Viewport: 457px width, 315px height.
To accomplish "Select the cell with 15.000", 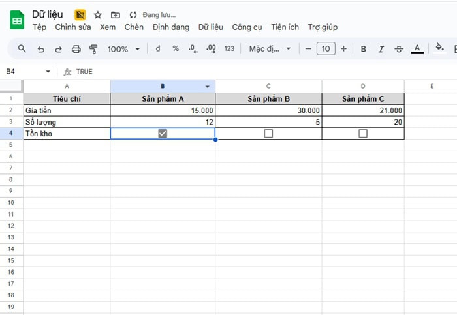I will (x=163, y=110).
